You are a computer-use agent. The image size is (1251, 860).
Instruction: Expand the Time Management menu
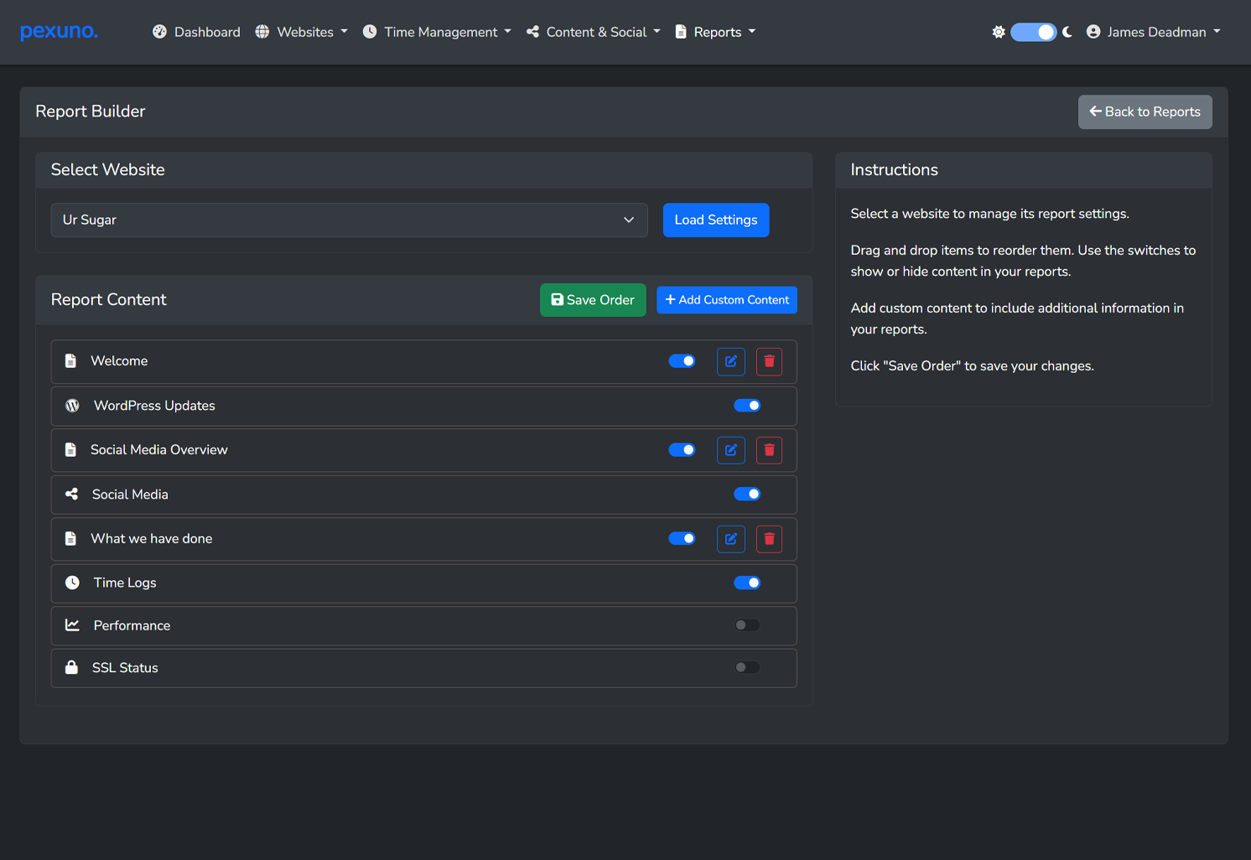437,32
